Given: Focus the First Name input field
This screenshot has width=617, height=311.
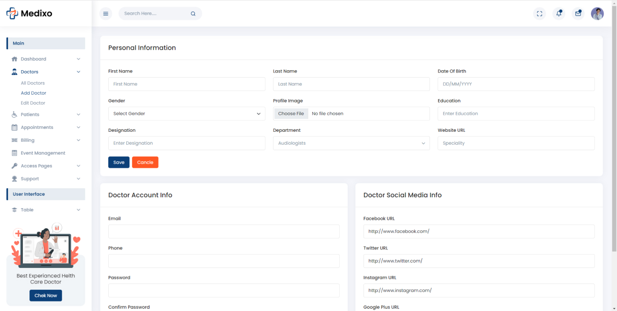Looking at the screenshot, I should pyautogui.click(x=187, y=84).
